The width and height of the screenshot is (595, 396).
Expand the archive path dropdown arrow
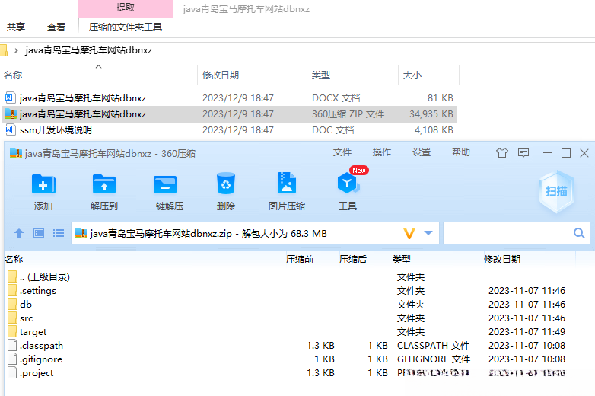[x=428, y=233]
